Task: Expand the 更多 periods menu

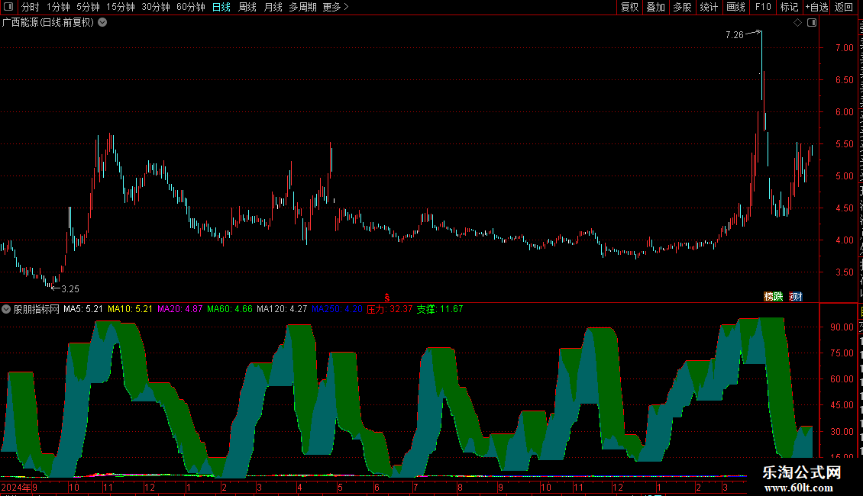Action: 336,7
